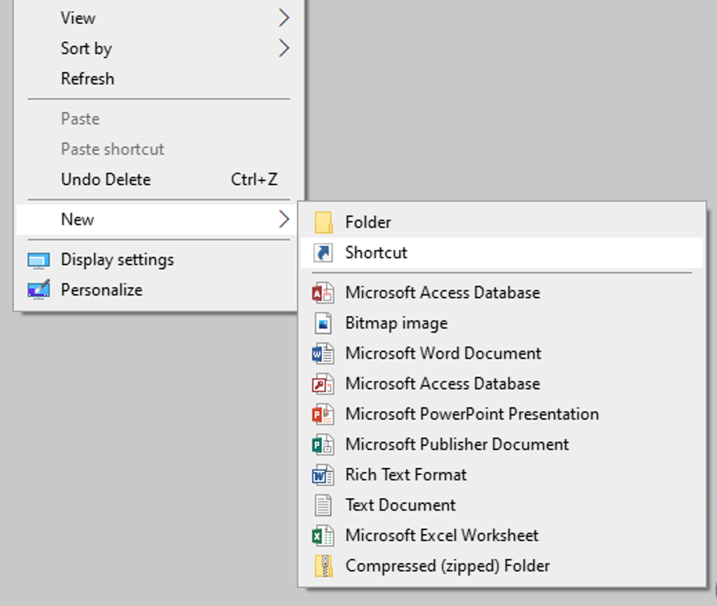Choose the Access Database icon below Word Document
The width and height of the screenshot is (717, 606).
pyautogui.click(x=323, y=384)
